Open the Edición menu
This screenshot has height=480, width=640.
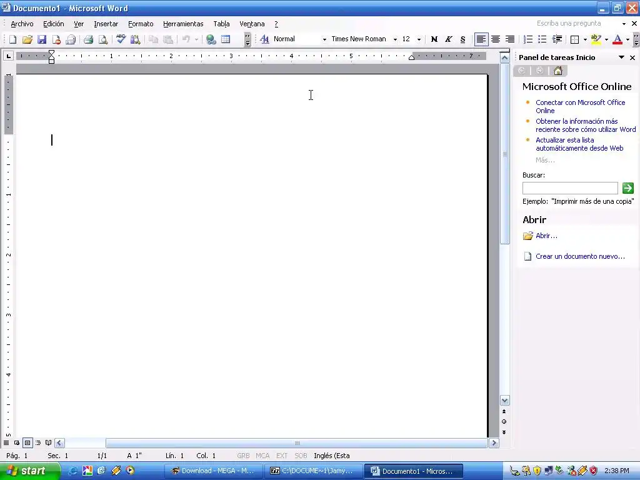coord(54,24)
